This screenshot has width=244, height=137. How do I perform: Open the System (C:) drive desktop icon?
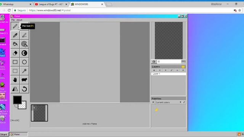(3, 31)
